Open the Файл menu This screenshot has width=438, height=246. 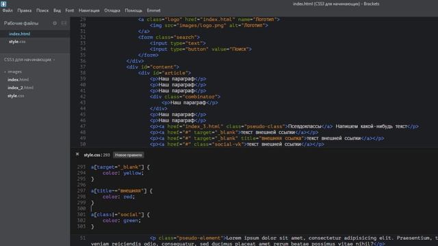pos(8,11)
